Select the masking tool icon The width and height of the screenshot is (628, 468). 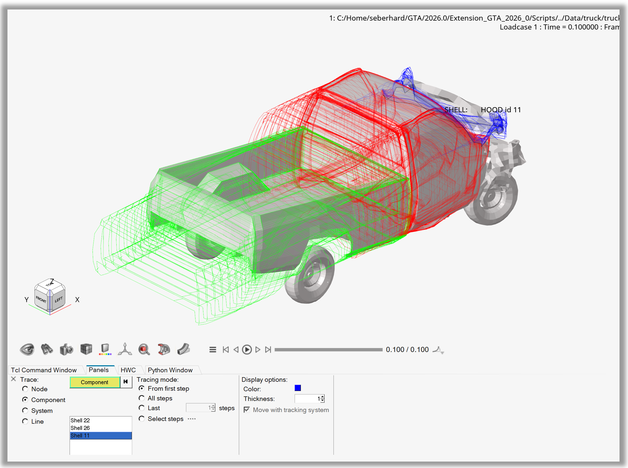coord(164,349)
